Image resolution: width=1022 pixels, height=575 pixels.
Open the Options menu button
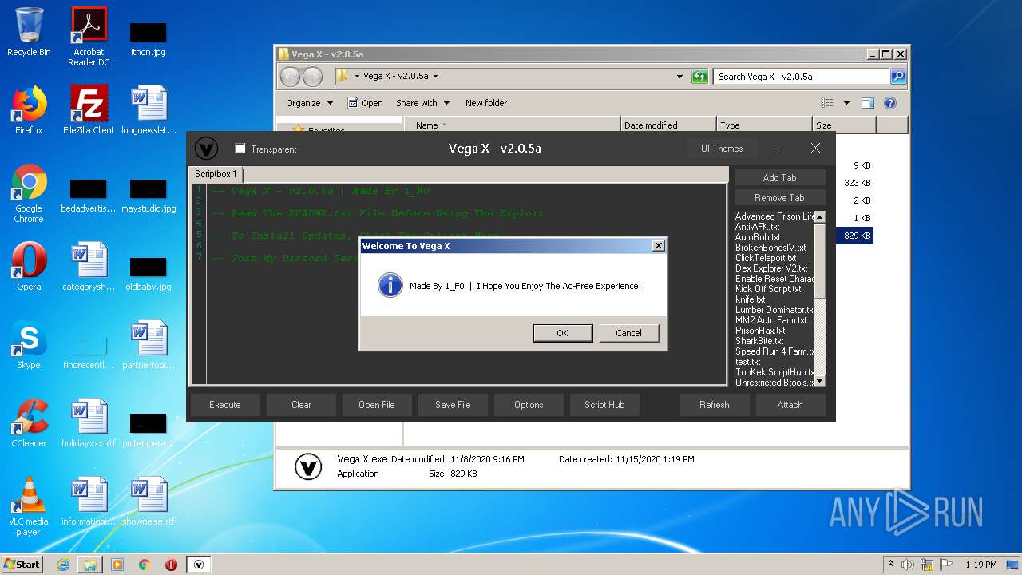click(529, 405)
